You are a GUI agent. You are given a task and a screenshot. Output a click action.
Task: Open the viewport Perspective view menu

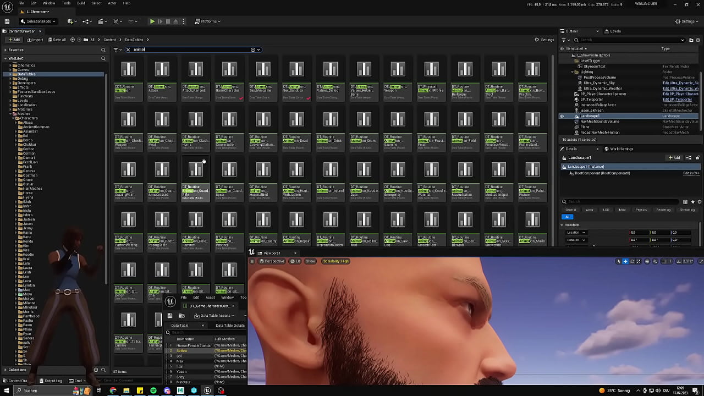(x=272, y=261)
